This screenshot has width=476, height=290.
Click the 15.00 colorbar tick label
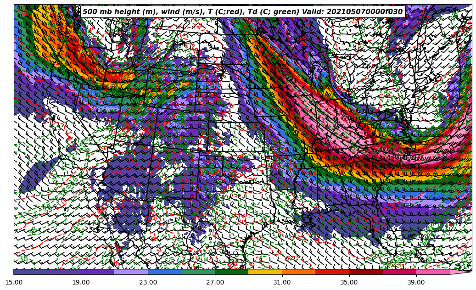[14, 282]
